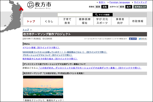Select the 健康·医療 福祉 tab
153x102 pixels.
pos(84,21)
